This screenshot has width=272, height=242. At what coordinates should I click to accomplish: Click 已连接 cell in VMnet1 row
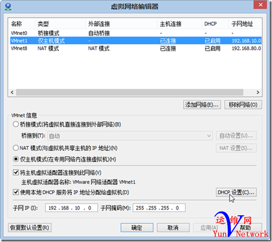point(168,41)
